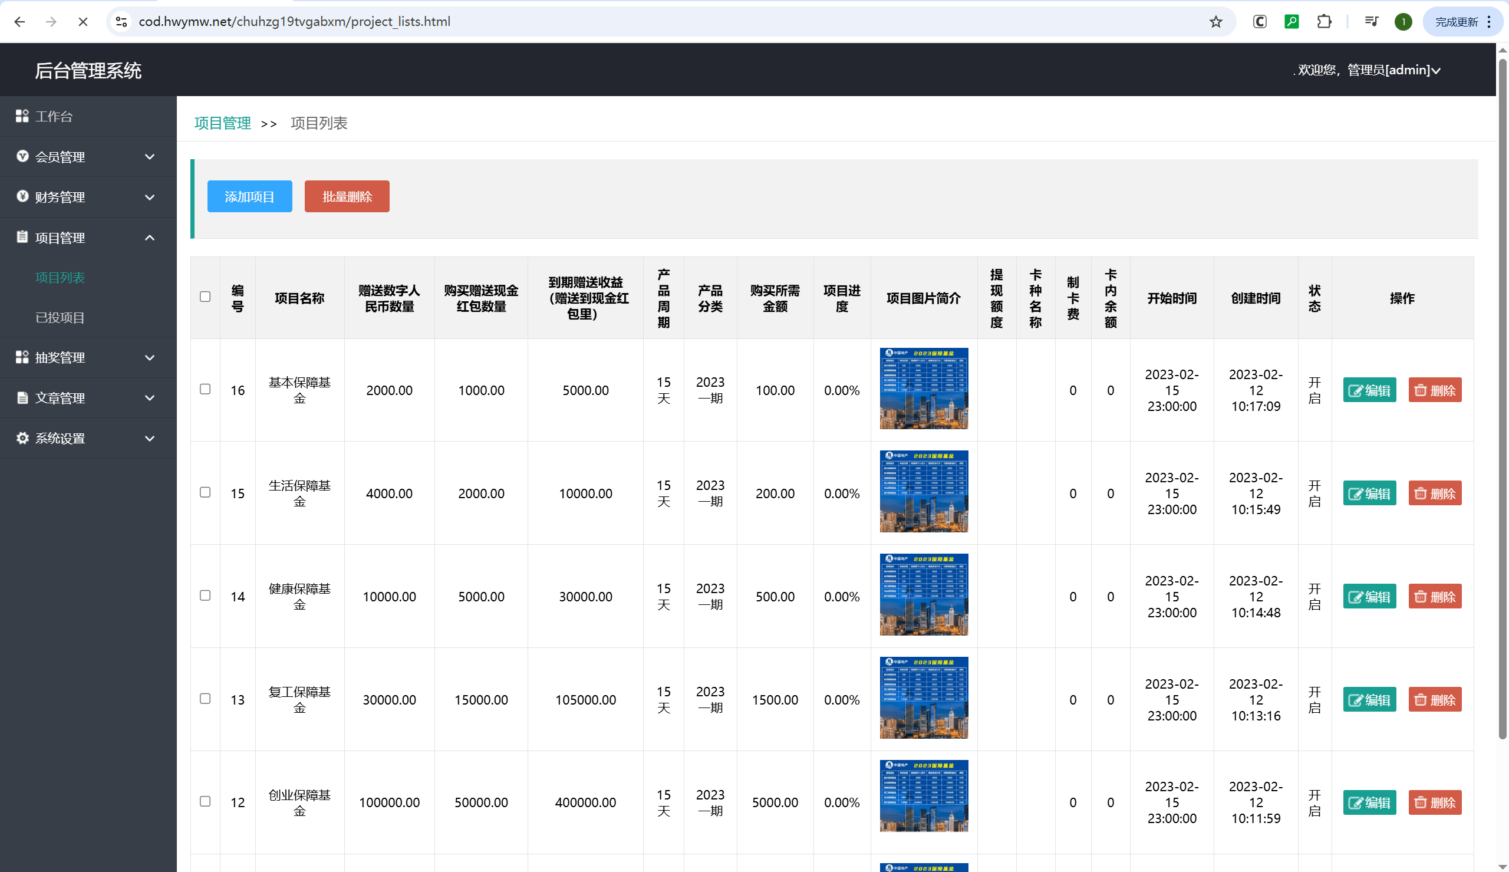This screenshot has height=872, width=1509.
Task: Click the 添加项目 button
Action: [249, 196]
